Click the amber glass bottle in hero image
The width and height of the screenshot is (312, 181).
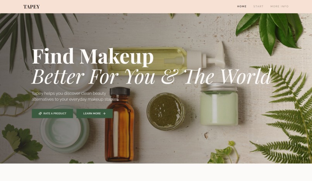119,124
